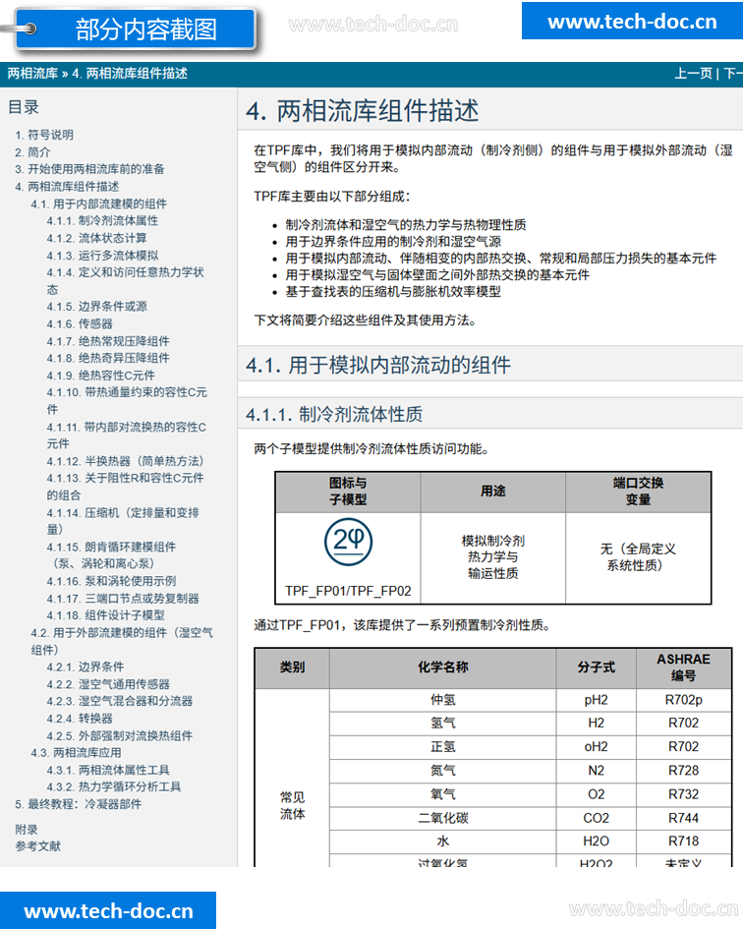The image size is (743, 929).
Task: Select 4.1.11. 带内部对流换热的容性C元件
Action: (x=126, y=435)
